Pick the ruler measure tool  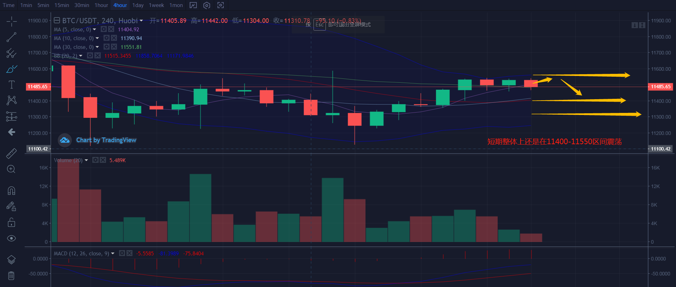pos(11,153)
